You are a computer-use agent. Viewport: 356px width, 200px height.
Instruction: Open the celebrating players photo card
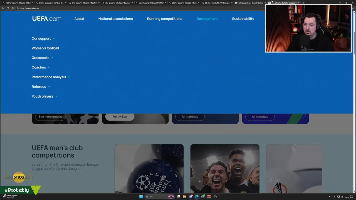[x=225, y=168]
